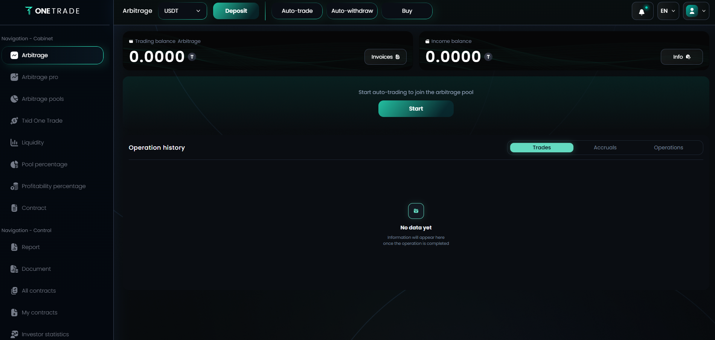Image resolution: width=715 pixels, height=340 pixels.
Task: Open the notifications bell icon
Action: pyautogui.click(x=642, y=11)
